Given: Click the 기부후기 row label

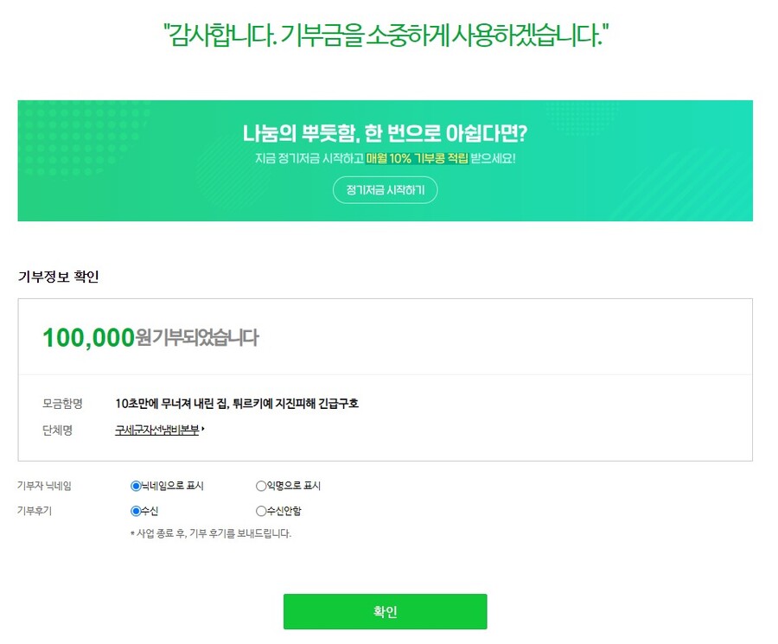Looking at the screenshot, I should [35, 511].
